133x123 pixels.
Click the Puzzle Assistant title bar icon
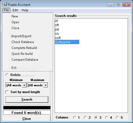pyautogui.click(x=5, y=4)
